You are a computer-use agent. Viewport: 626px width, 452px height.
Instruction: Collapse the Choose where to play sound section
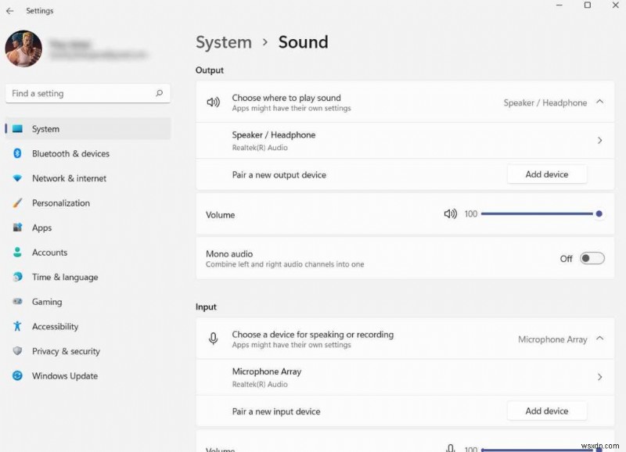pyautogui.click(x=600, y=101)
